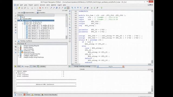Open the Layout menu
This screenshot has width=173, height=97.
(59, 5)
